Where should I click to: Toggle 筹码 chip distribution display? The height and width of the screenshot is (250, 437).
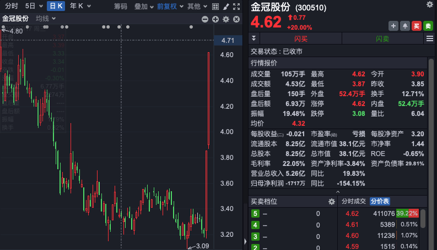tap(120, 7)
